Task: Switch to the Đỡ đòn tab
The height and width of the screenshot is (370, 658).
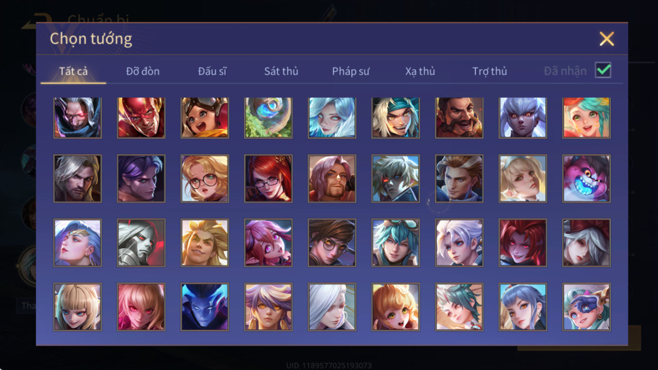Action: click(x=143, y=71)
